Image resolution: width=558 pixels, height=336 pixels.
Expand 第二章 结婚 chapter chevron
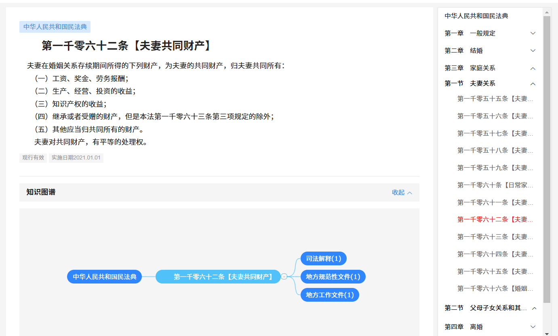(533, 51)
